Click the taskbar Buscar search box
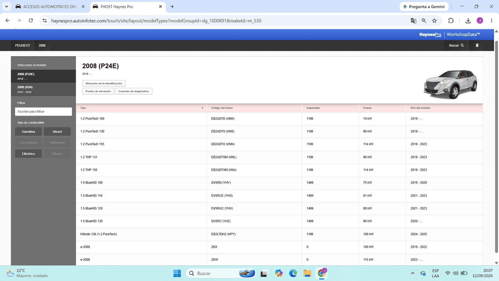This screenshot has width=499, height=281. [221, 273]
